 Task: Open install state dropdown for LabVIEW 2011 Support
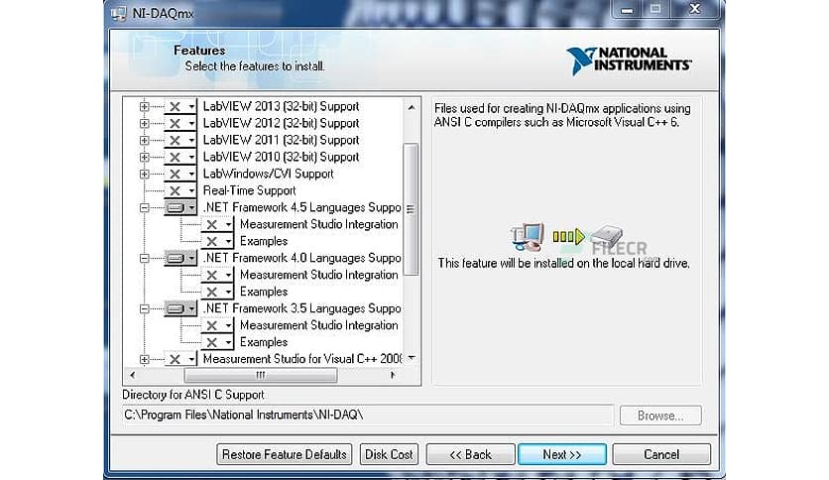[x=190, y=141]
